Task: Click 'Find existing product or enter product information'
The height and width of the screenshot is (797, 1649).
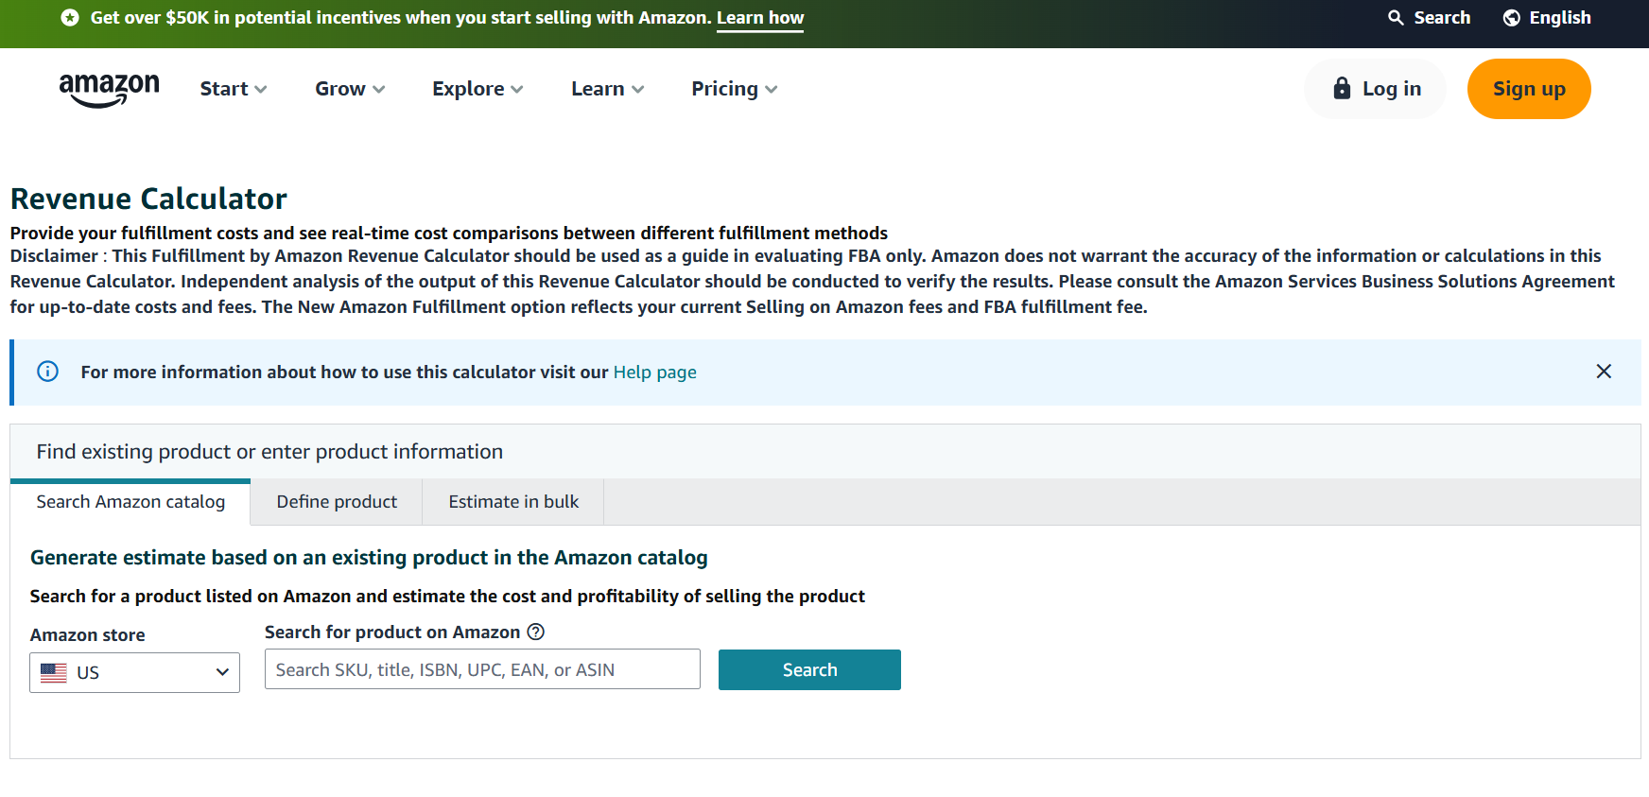Action: coord(269,452)
